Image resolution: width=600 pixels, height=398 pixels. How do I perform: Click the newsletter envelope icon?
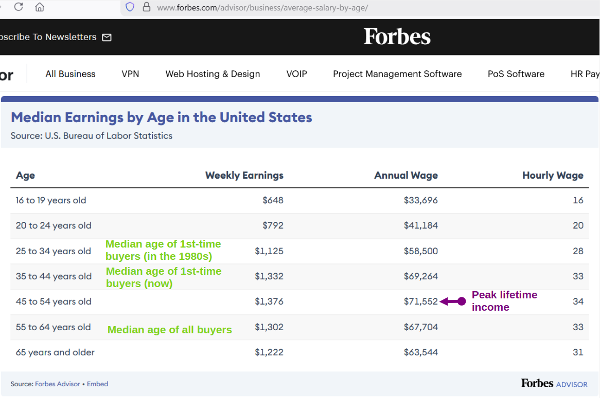point(107,37)
